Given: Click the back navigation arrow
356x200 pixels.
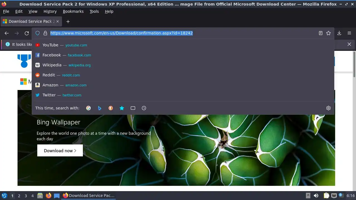Looking at the screenshot, I should [7, 33].
